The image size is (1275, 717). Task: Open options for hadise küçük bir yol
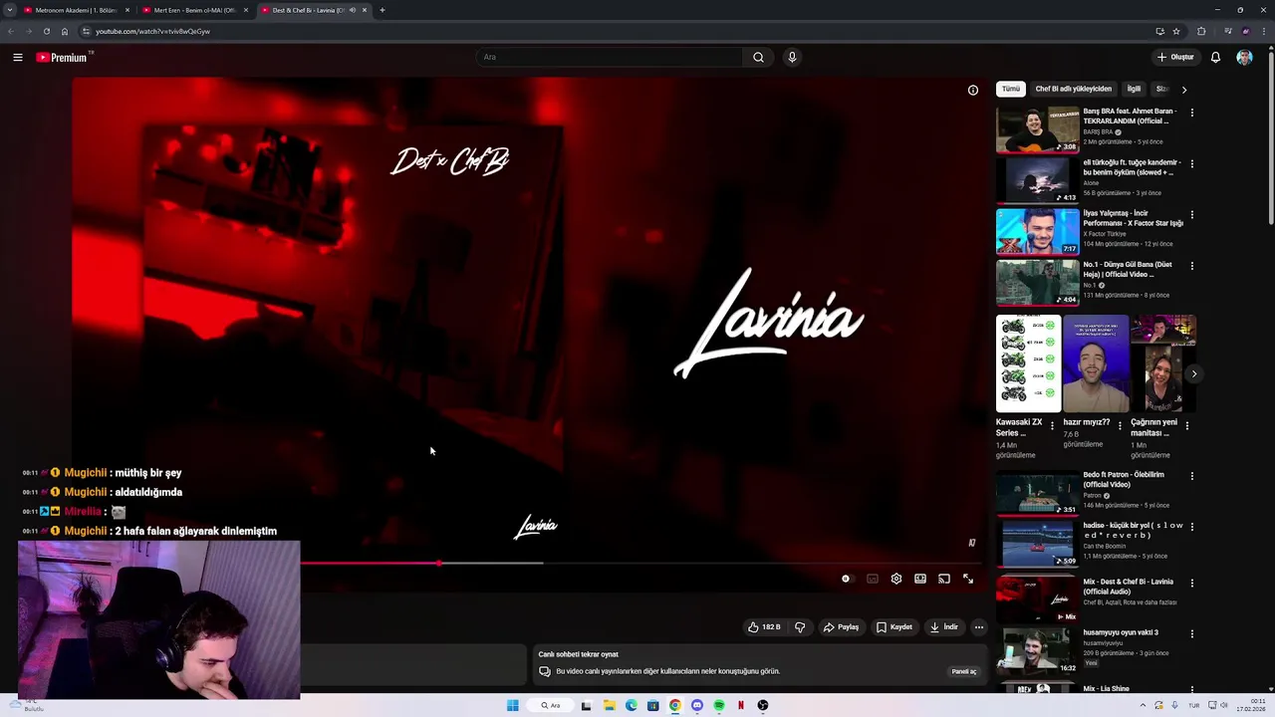(x=1191, y=527)
